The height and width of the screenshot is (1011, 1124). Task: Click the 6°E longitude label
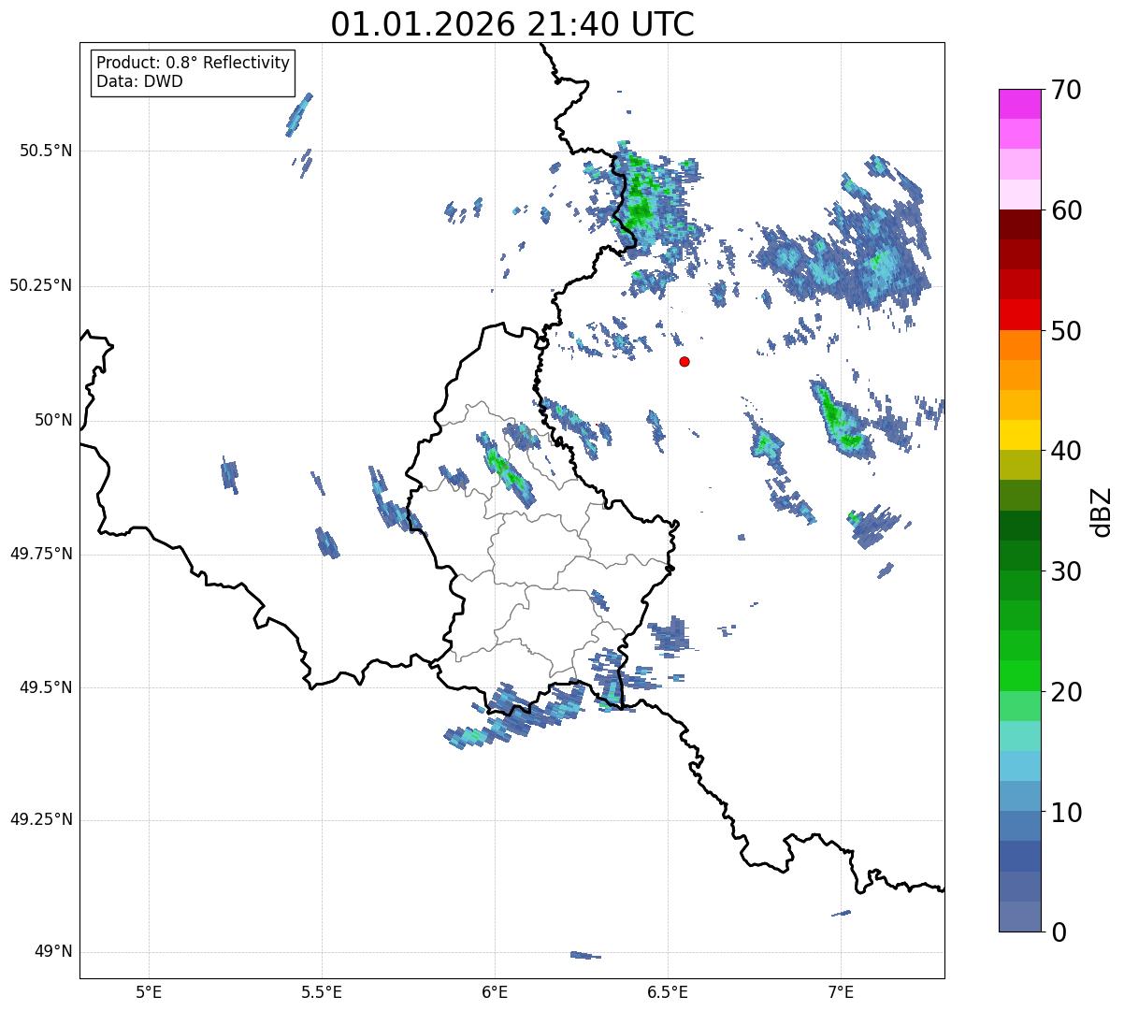[495, 992]
